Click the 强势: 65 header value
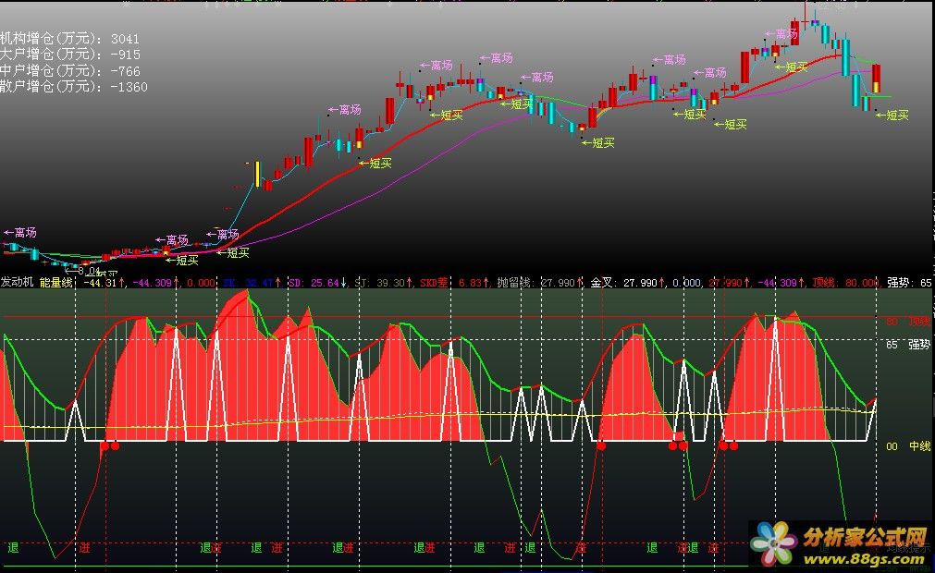The width and height of the screenshot is (935, 573). [909, 282]
